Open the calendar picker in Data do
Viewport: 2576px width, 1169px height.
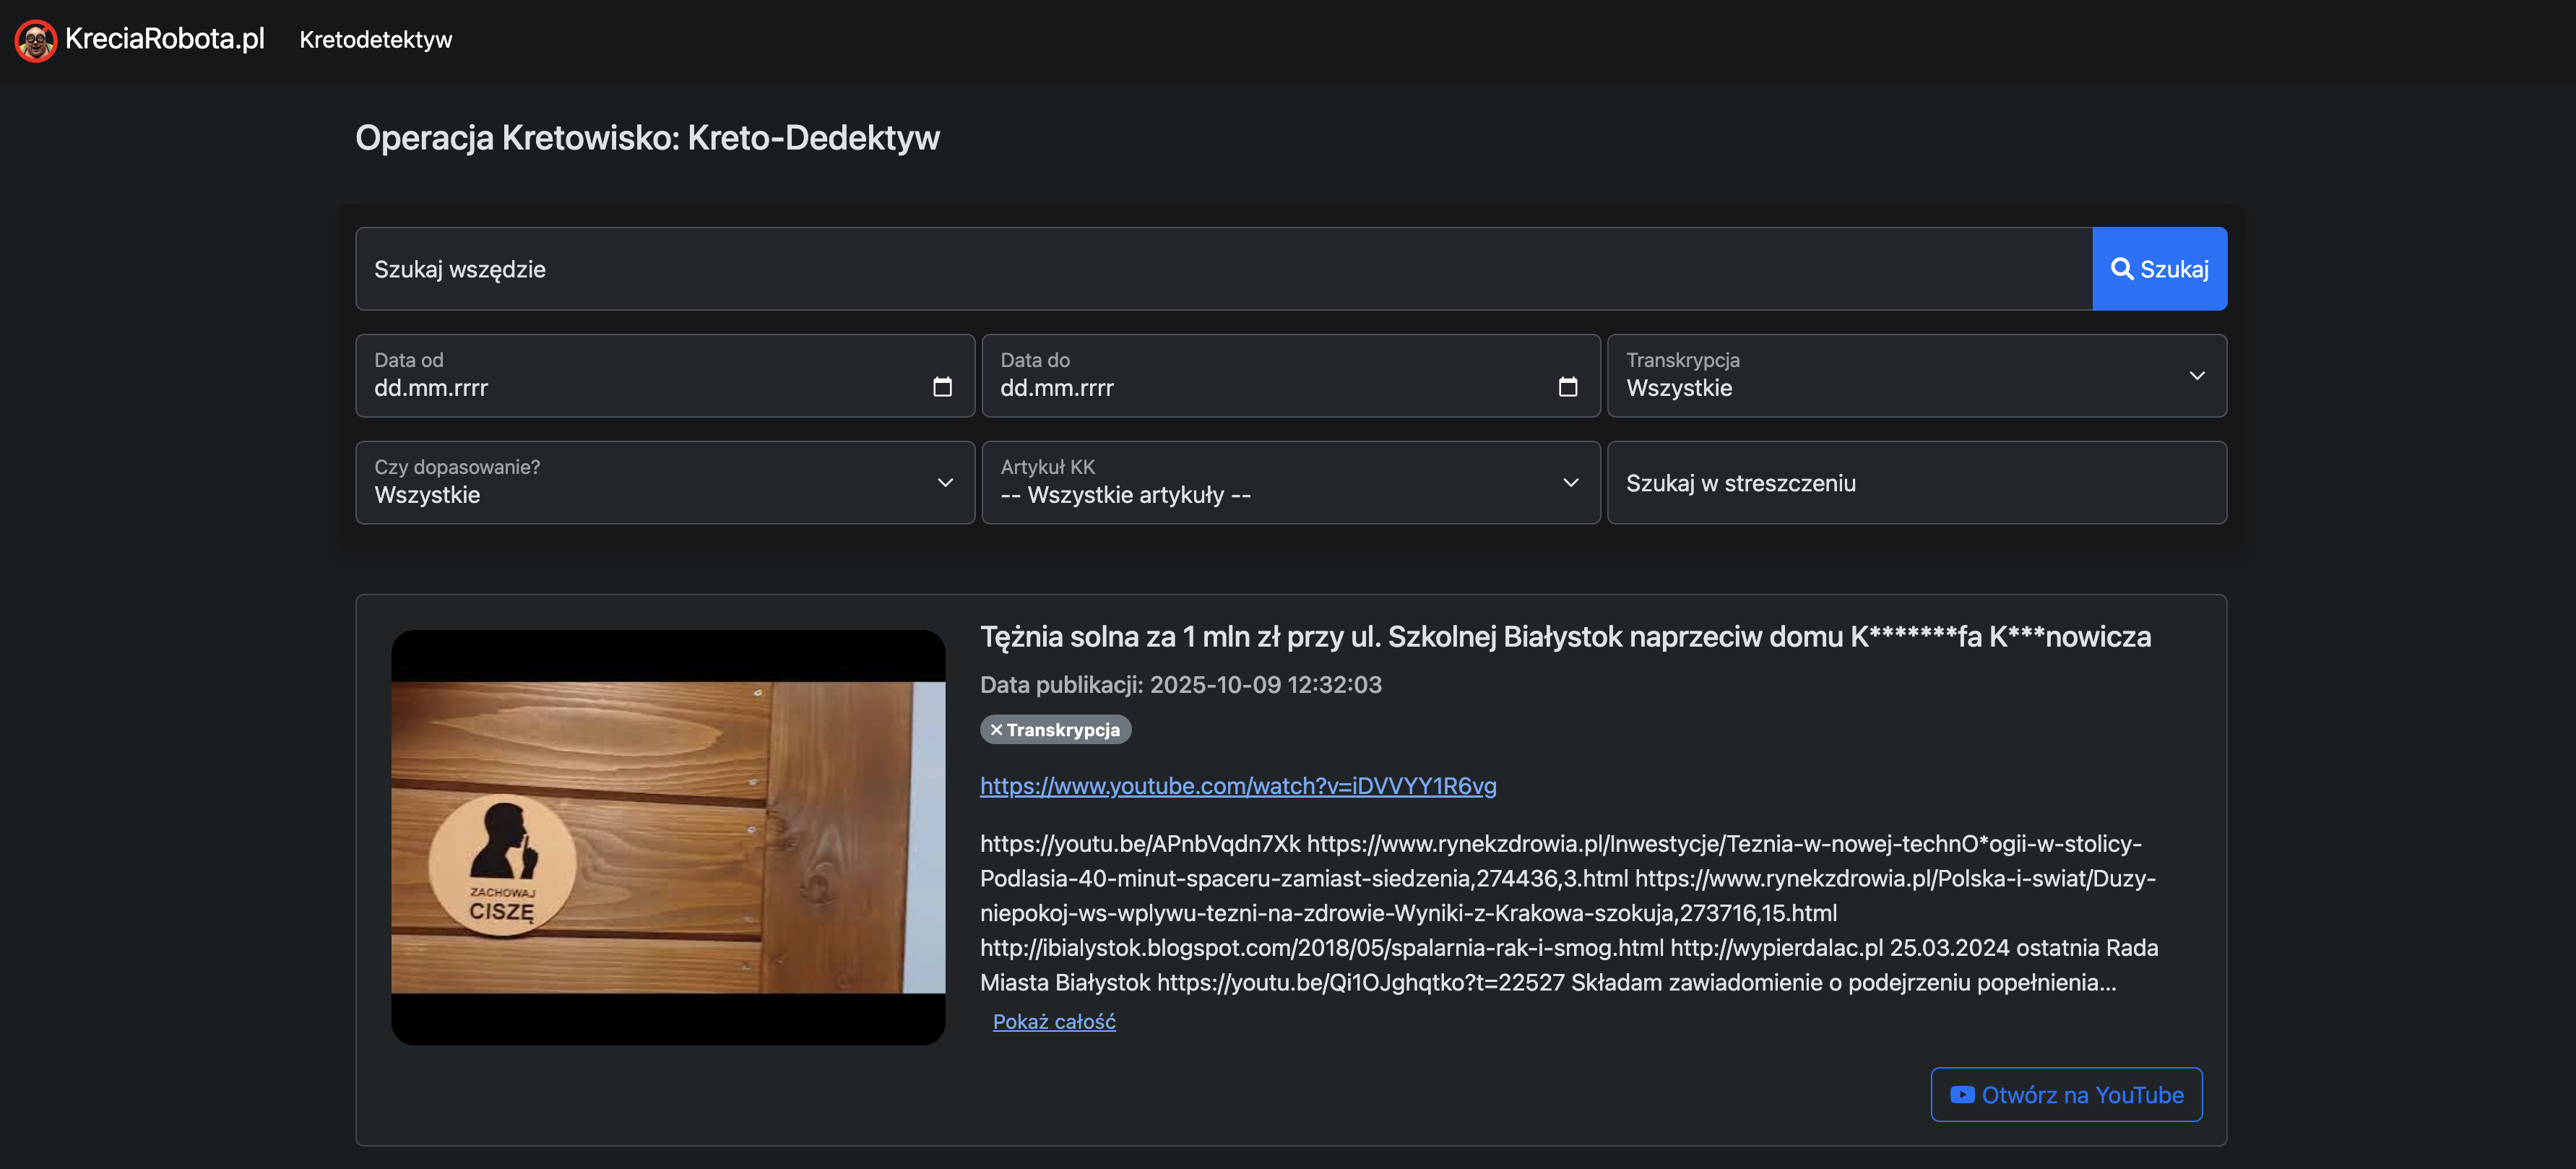[x=1567, y=387]
